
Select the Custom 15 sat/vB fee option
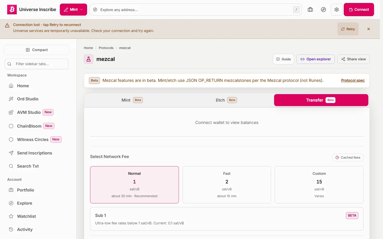tap(319, 185)
